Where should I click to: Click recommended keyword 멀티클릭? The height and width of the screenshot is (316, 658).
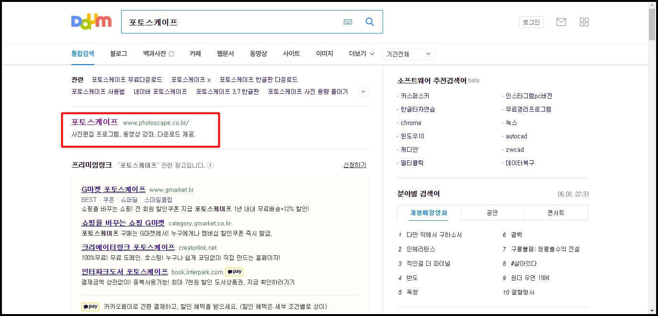(x=412, y=163)
